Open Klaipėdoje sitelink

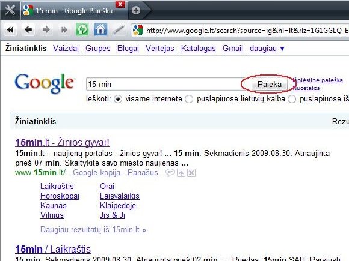click(118, 206)
